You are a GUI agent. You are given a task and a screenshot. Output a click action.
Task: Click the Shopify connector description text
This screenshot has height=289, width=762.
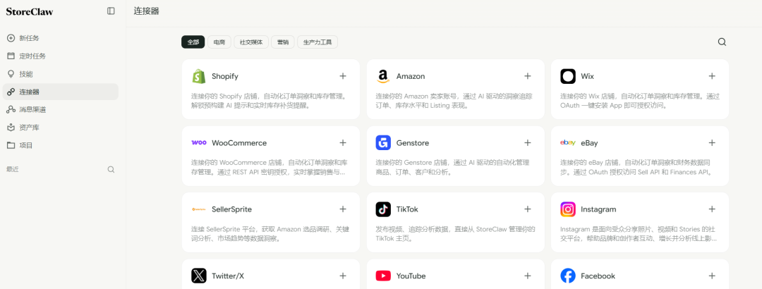(x=269, y=101)
